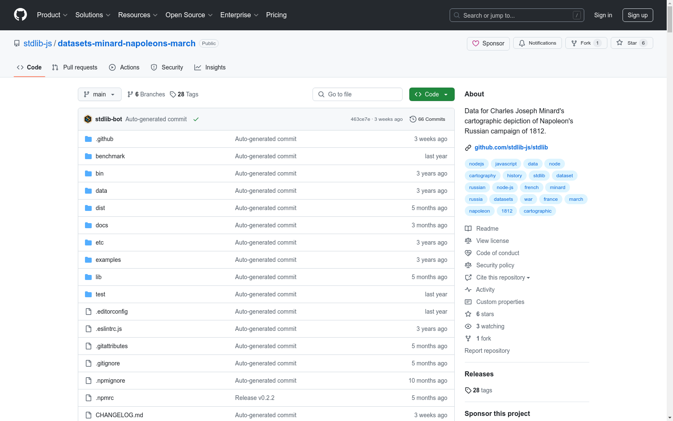Click the Sign up button
Screen dimensions: 673x421
pos(638,15)
